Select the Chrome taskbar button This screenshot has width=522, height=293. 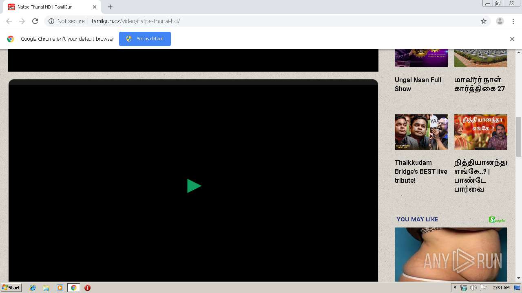click(x=73, y=288)
